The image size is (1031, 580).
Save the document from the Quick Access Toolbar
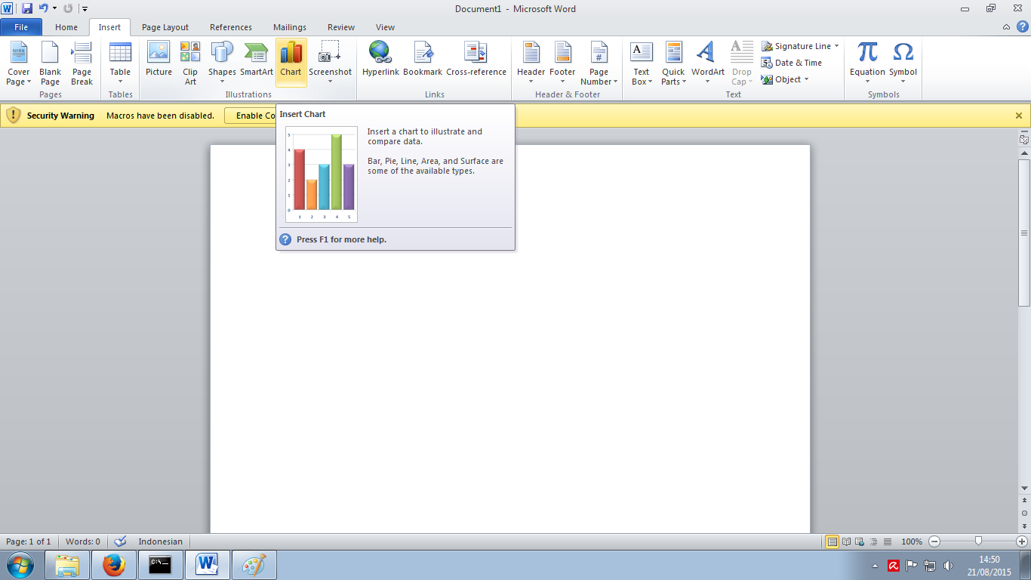[x=27, y=8]
